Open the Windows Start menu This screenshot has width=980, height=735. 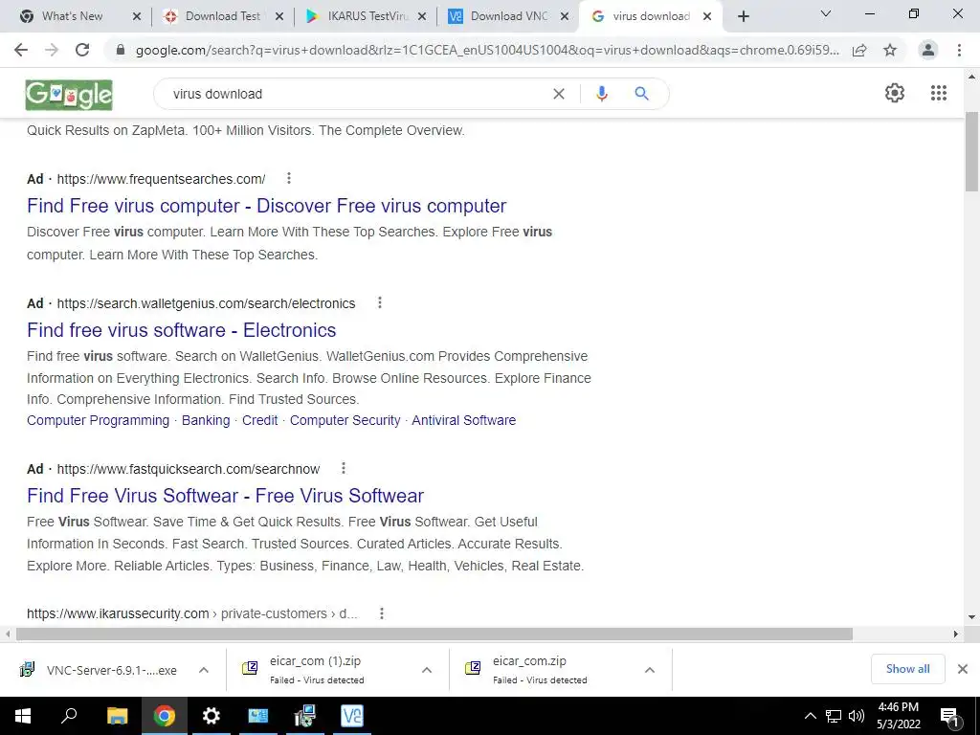coord(23,716)
